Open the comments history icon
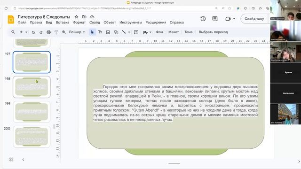Viewport: 301px width, 169px height. click(215, 19)
